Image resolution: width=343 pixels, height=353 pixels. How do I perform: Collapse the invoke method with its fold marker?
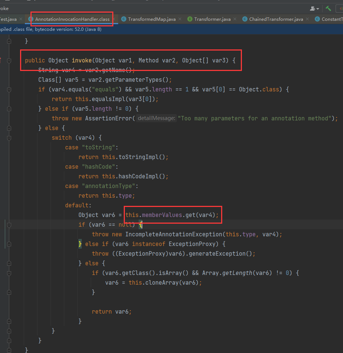9,61
